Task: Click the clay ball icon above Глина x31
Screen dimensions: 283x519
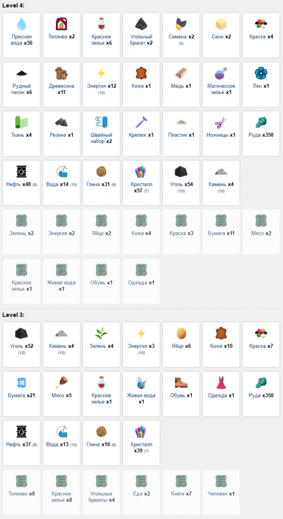Action: [x=101, y=172]
